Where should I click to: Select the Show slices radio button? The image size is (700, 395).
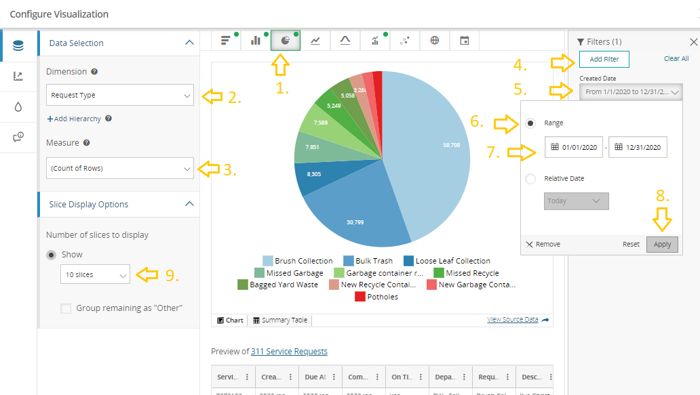click(52, 255)
